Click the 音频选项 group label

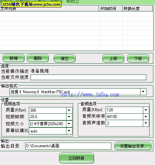pyautogui.click(x=89, y=104)
